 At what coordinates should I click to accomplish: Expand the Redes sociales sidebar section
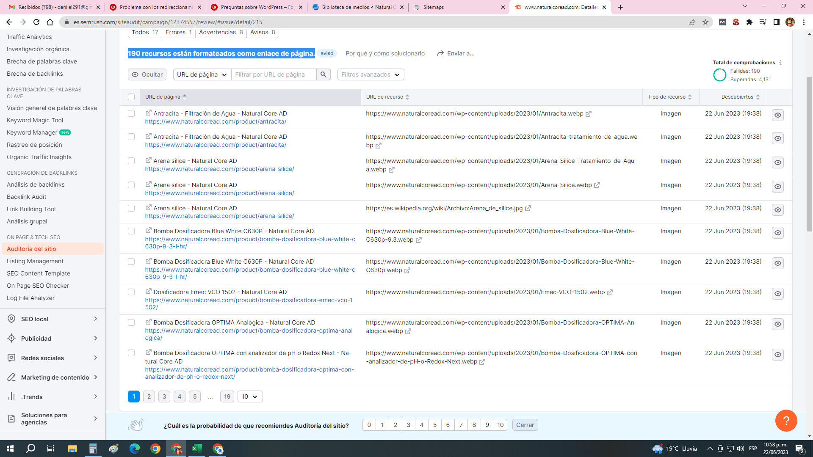coord(53,358)
